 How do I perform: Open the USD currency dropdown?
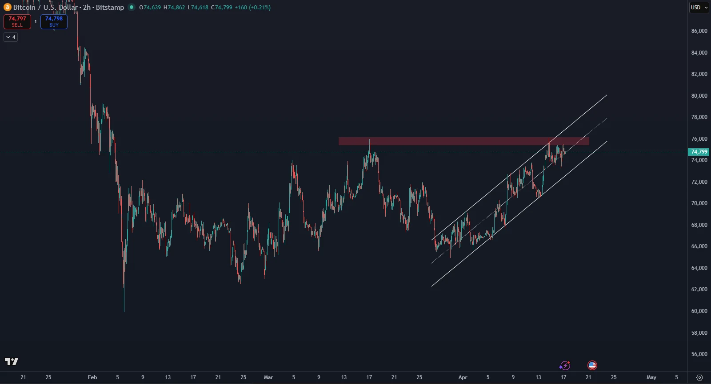[699, 8]
